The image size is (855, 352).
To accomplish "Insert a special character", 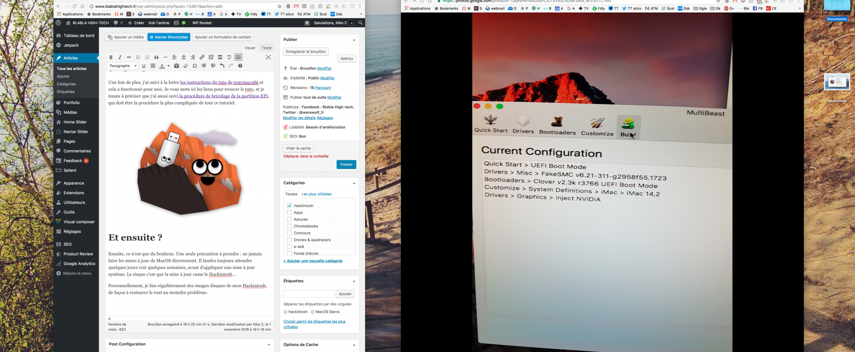I will (x=195, y=66).
